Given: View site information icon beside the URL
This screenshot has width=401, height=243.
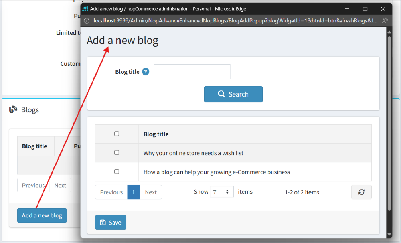Looking at the screenshot, I should pos(87,20).
